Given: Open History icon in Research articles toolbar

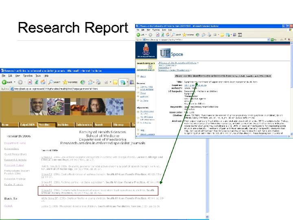Looking at the screenshot, I should click(83, 82).
